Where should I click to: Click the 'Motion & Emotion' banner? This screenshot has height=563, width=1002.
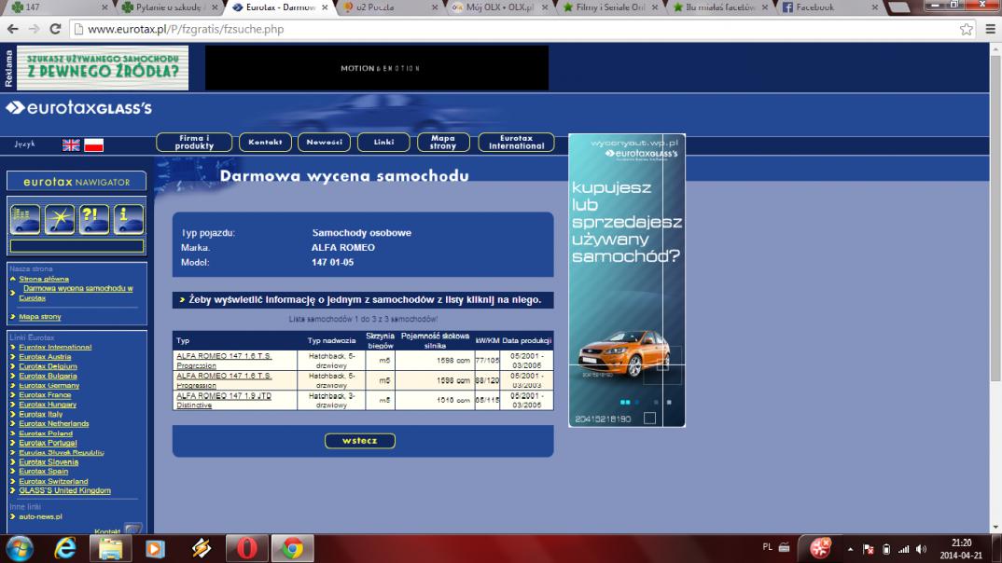(x=376, y=68)
